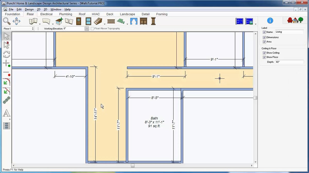Select the Column tool
The width and height of the screenshot is (309, 173).
coord(153,21)
